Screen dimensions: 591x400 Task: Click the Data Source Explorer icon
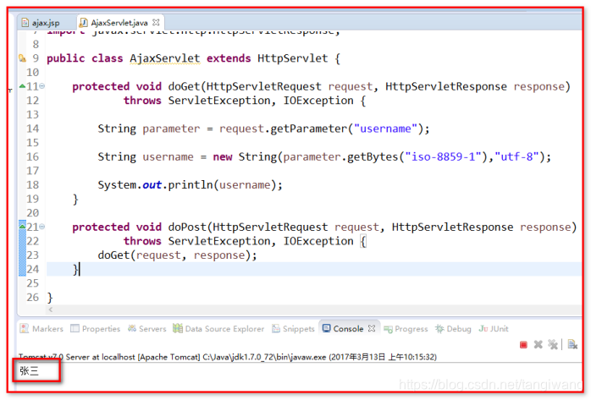coord(178,328)
